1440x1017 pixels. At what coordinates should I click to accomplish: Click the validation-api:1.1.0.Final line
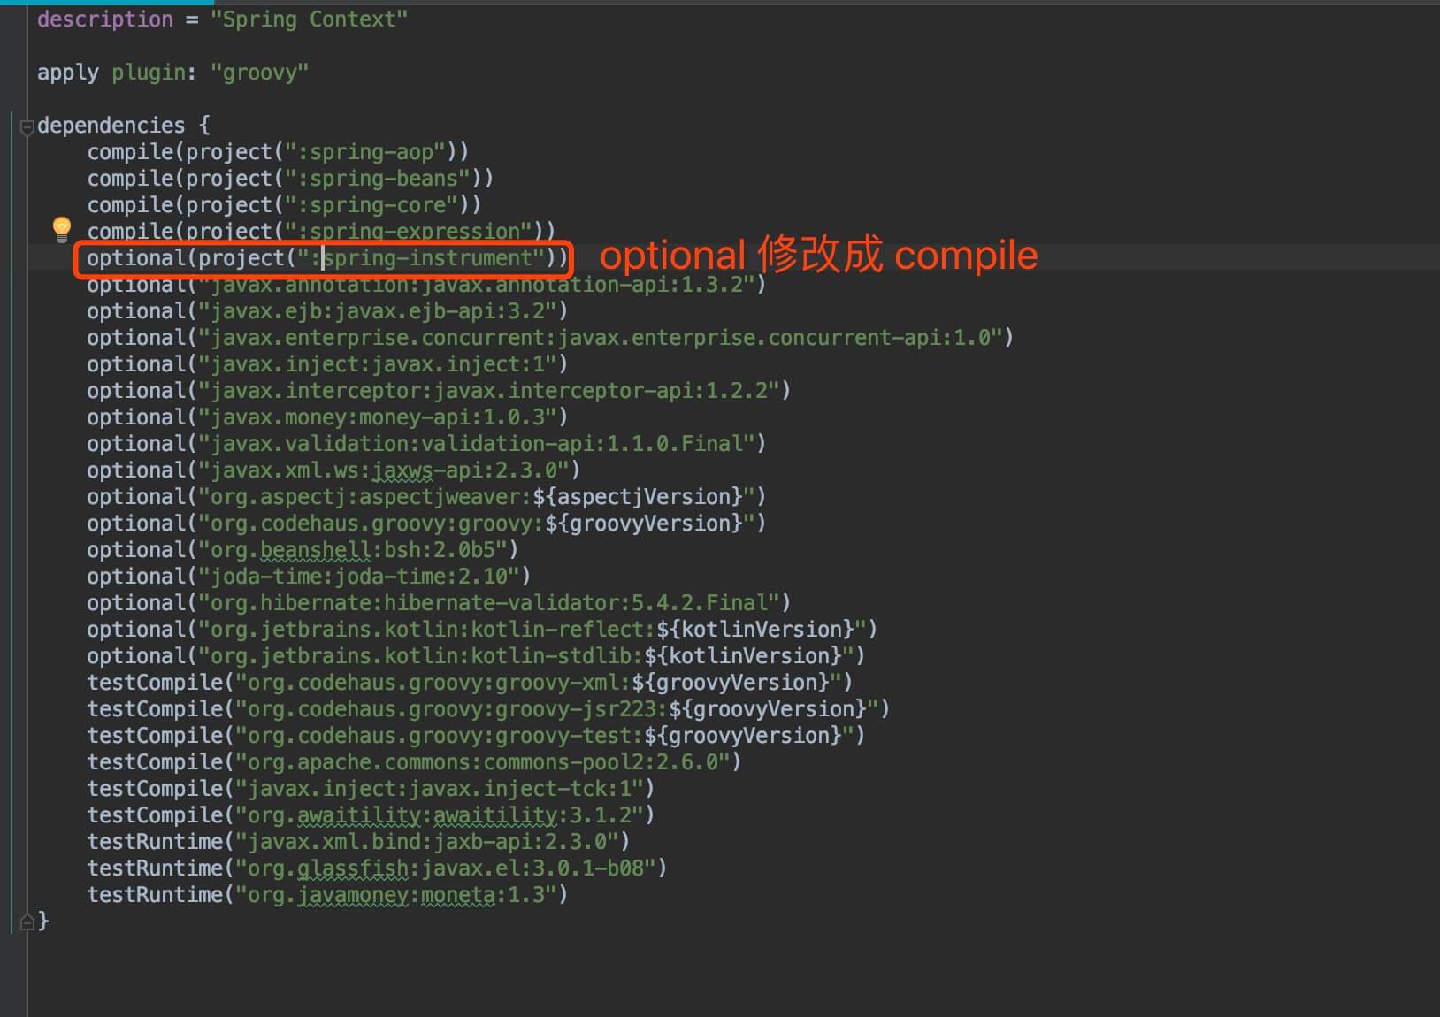pyautogui.click(x=426, y=444)
